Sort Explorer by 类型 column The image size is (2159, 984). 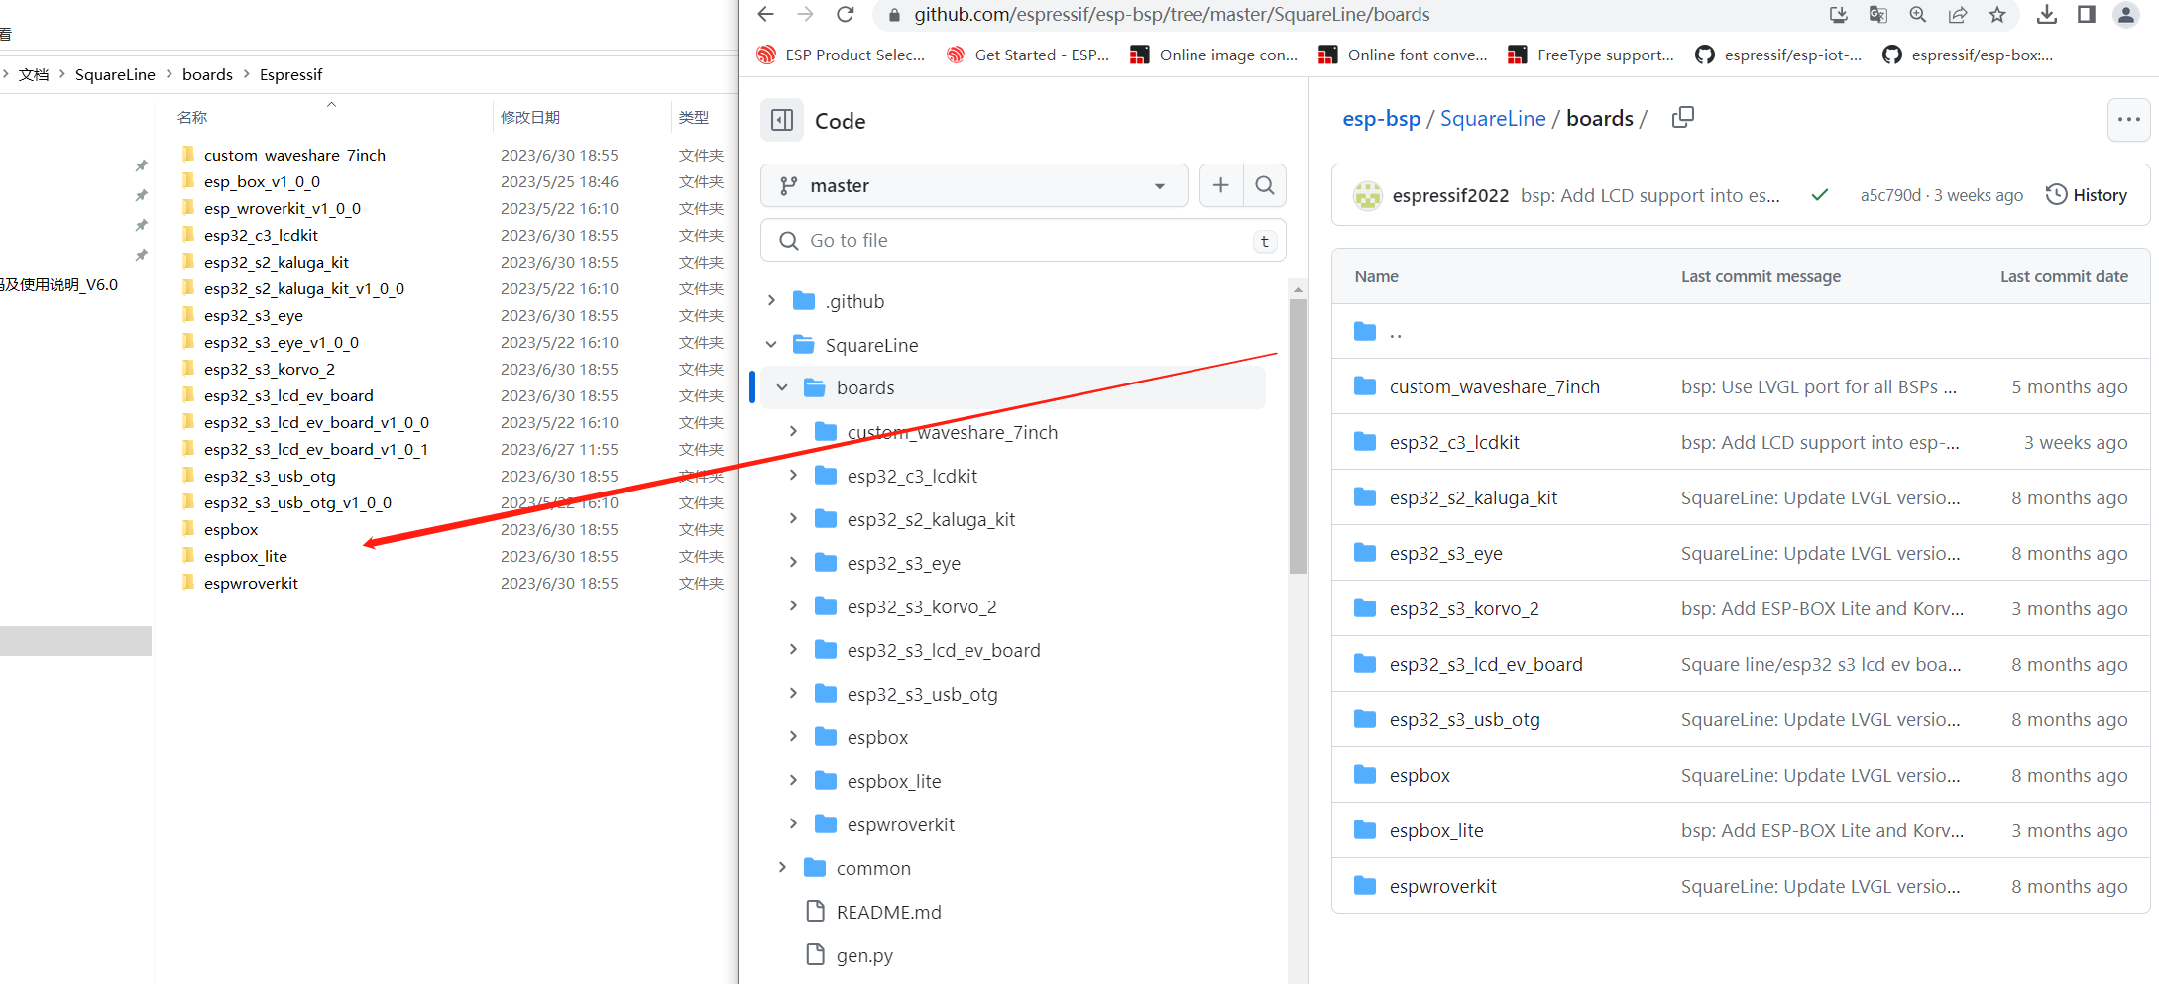pyautogui.click(x=694, y=117)
